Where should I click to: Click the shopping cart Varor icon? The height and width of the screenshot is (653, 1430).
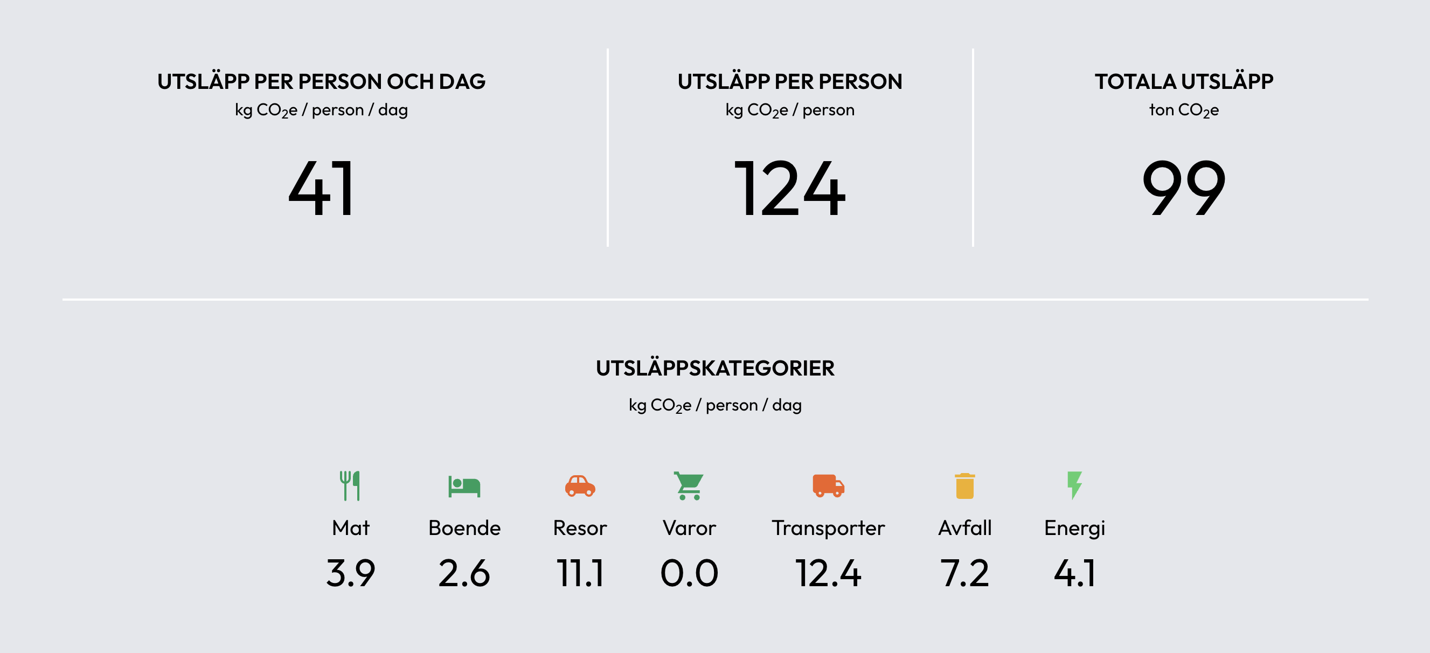[689, 486]
